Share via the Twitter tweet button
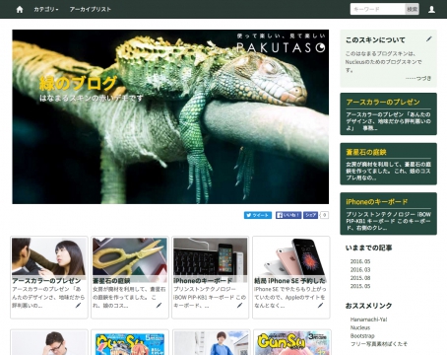The height and width of the screenshot is (355, 447). point(258,215)
